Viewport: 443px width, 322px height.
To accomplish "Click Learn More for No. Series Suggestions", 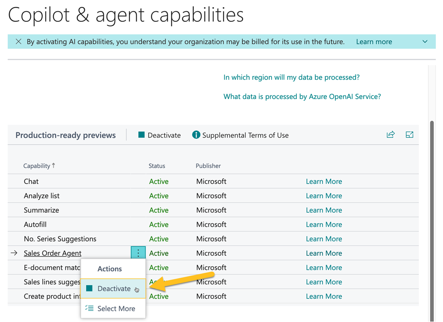I will (x=324, y=239).
